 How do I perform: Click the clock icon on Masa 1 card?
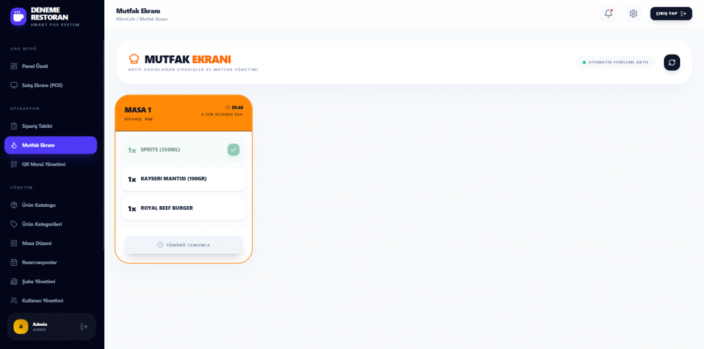click(228, 107)
